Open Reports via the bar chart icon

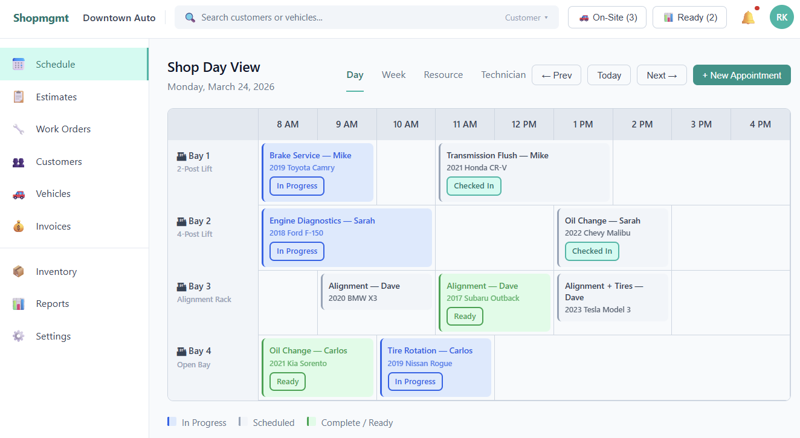point(19,304)
